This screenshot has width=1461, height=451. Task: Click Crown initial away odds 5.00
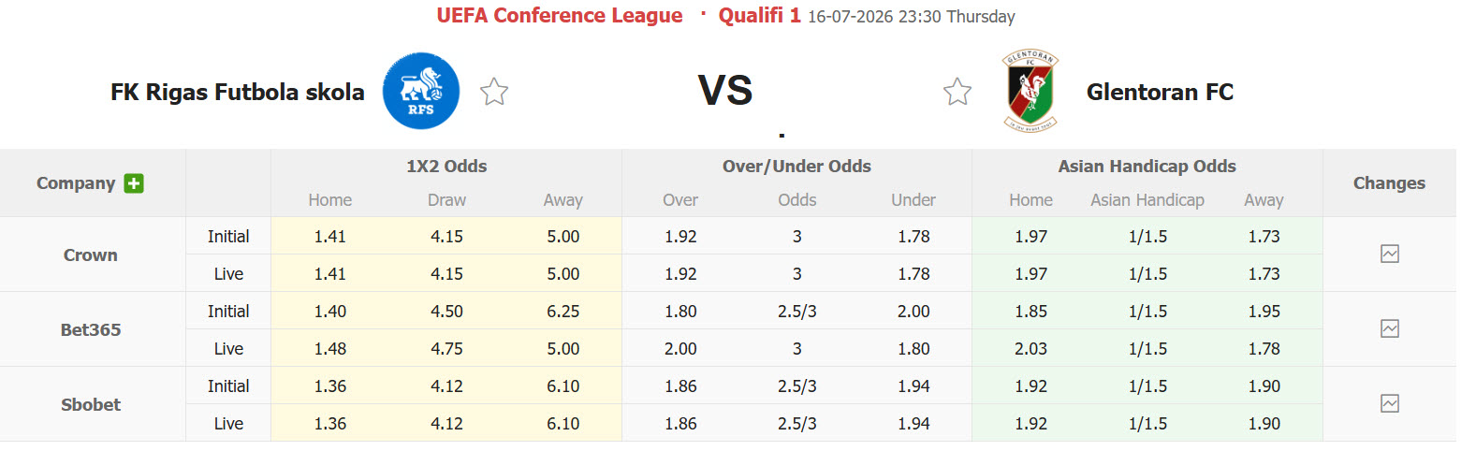(563, 236)
